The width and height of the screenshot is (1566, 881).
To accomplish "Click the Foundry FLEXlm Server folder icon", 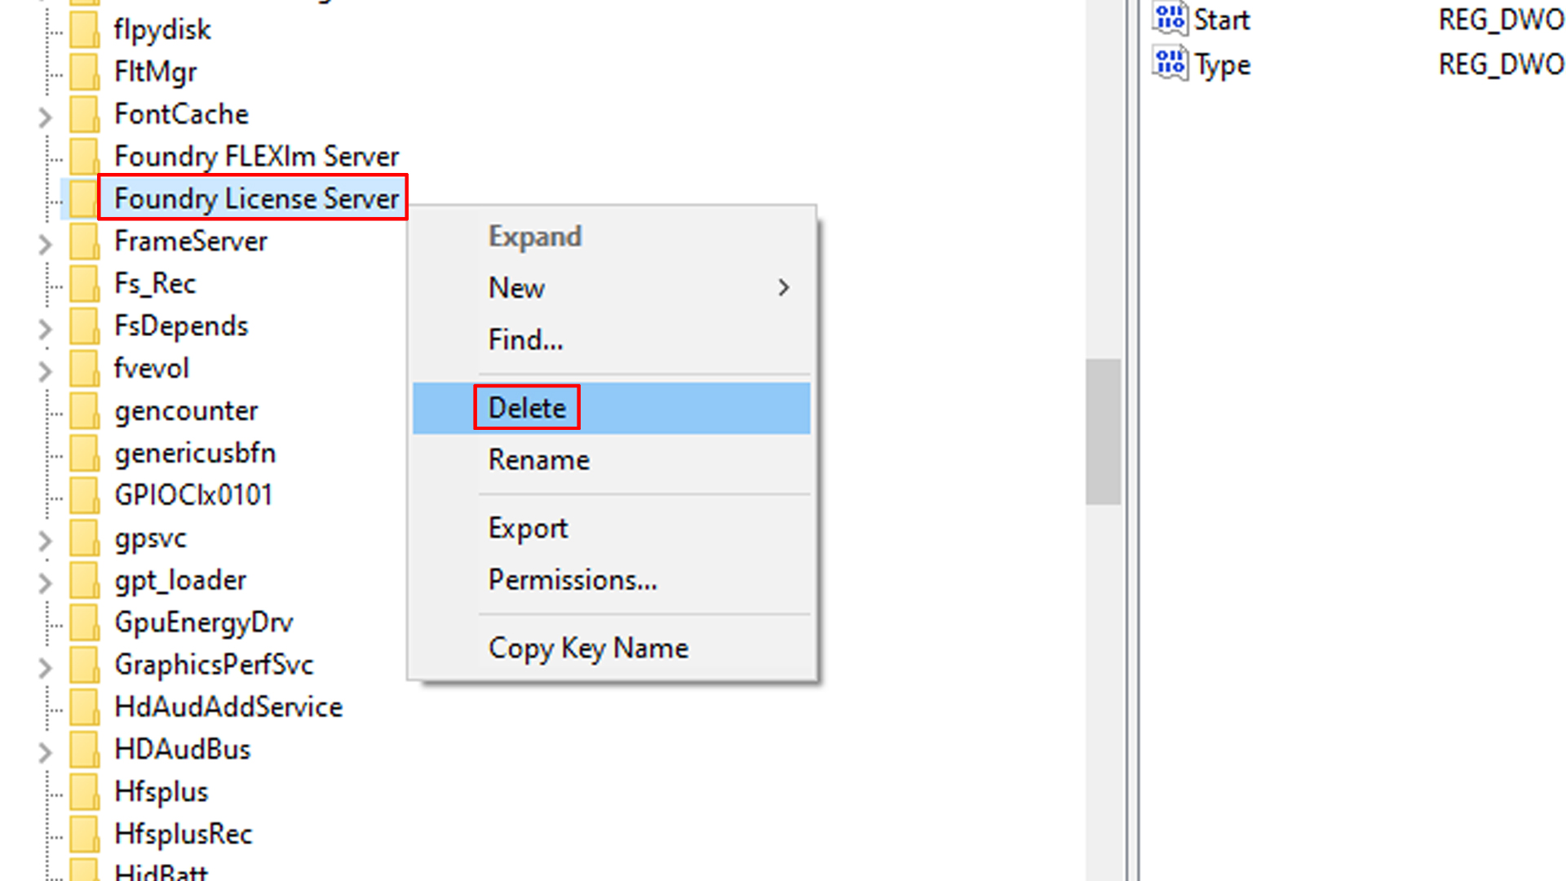I will [x=84, y=157].
